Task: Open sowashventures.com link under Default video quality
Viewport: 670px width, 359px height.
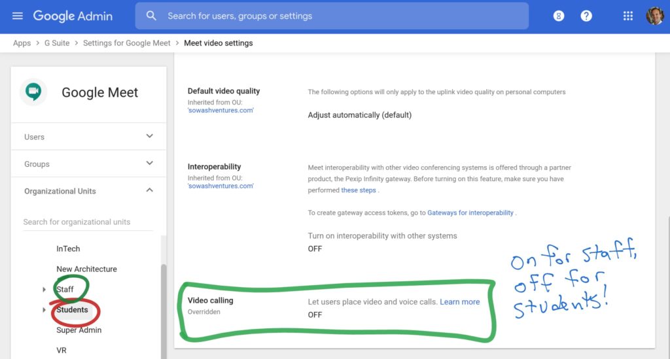Action: coord(220,110)
